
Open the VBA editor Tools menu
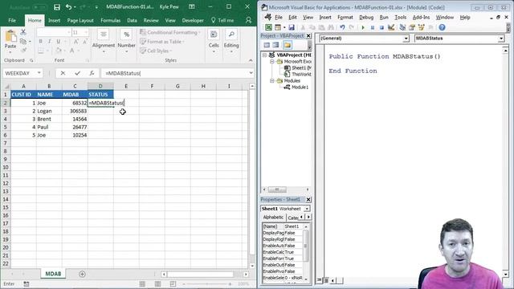point(400,18)
